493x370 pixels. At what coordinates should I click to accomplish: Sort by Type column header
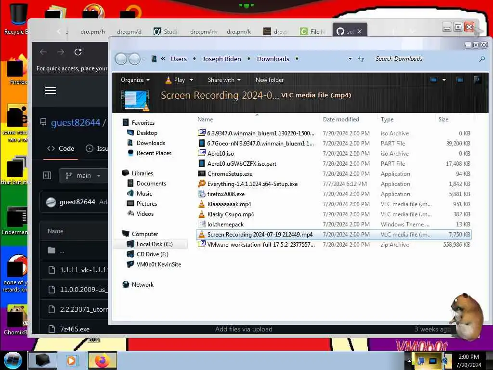387,119
